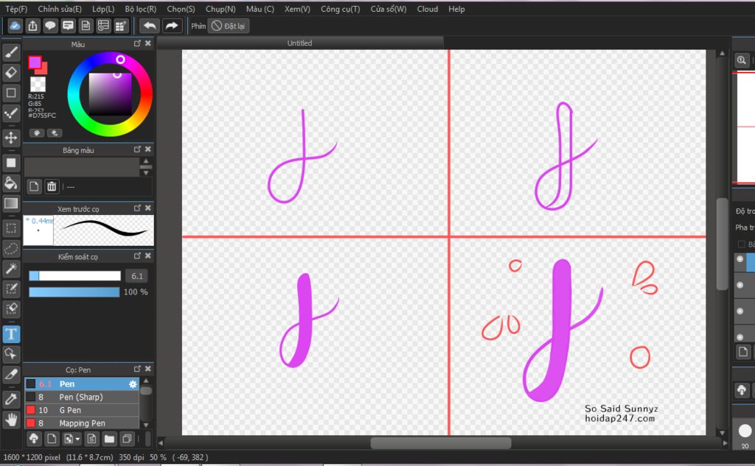Screen dimensions: 755x466
Task: Select the Select Pen tool
Action: (x=11, y=289)
